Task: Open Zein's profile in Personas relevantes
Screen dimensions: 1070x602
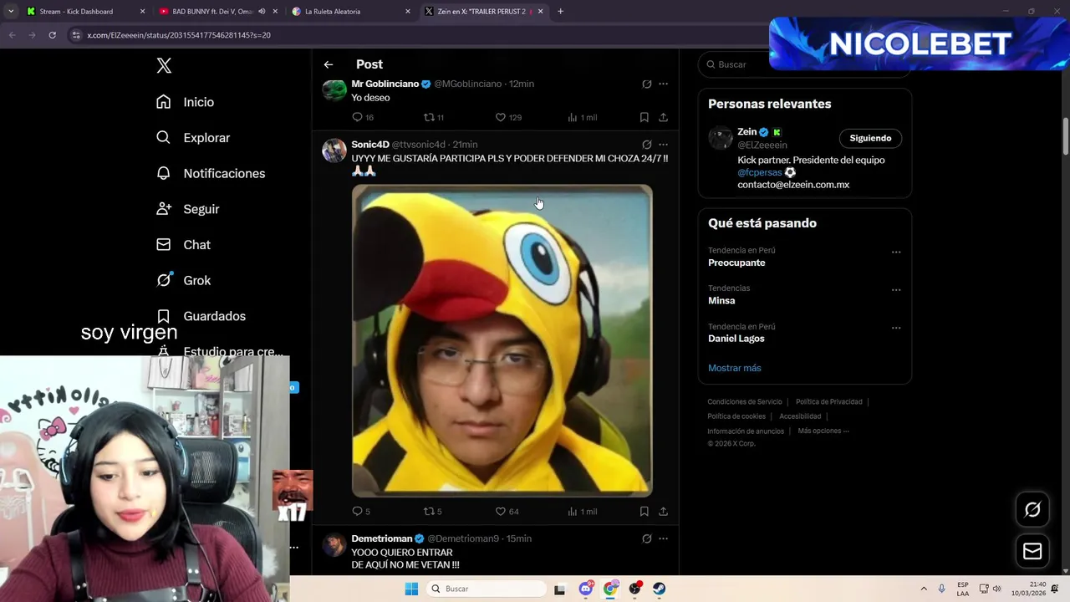Action: tap(746, 132)
